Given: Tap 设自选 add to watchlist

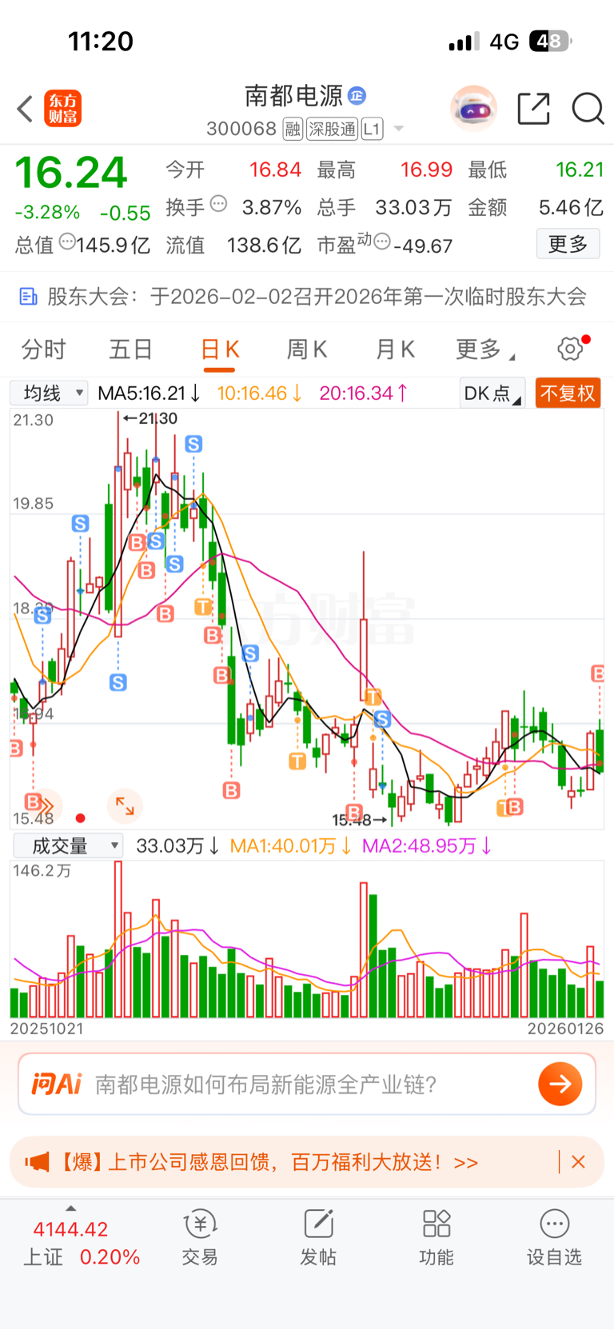Looking at the screenshot, I should [x=554, y=1236].
